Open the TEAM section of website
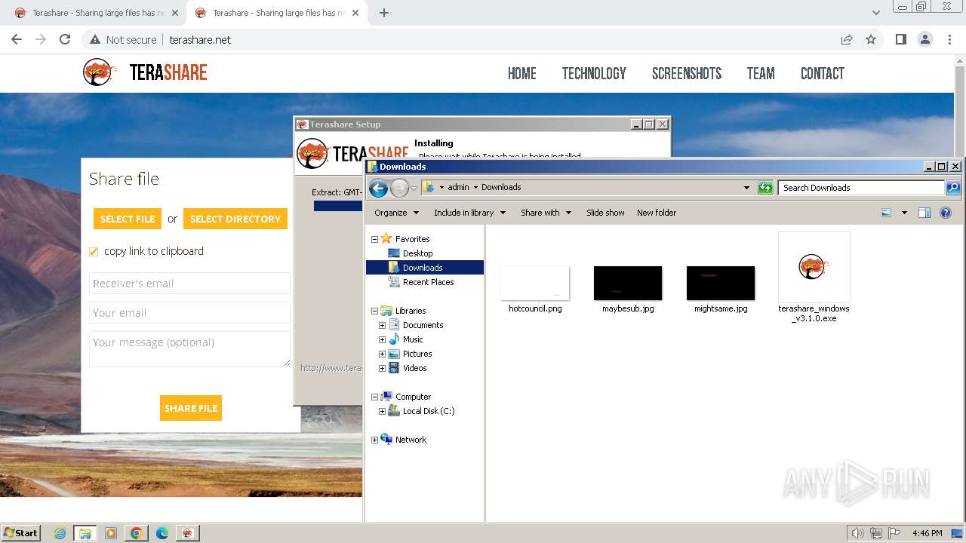 click(x=761, y=73)
